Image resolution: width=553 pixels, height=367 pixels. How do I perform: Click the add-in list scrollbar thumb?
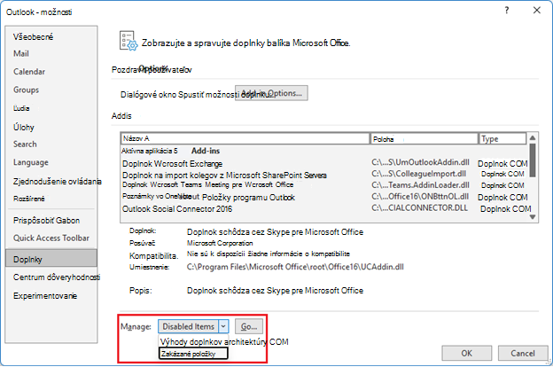coord(533,160)
